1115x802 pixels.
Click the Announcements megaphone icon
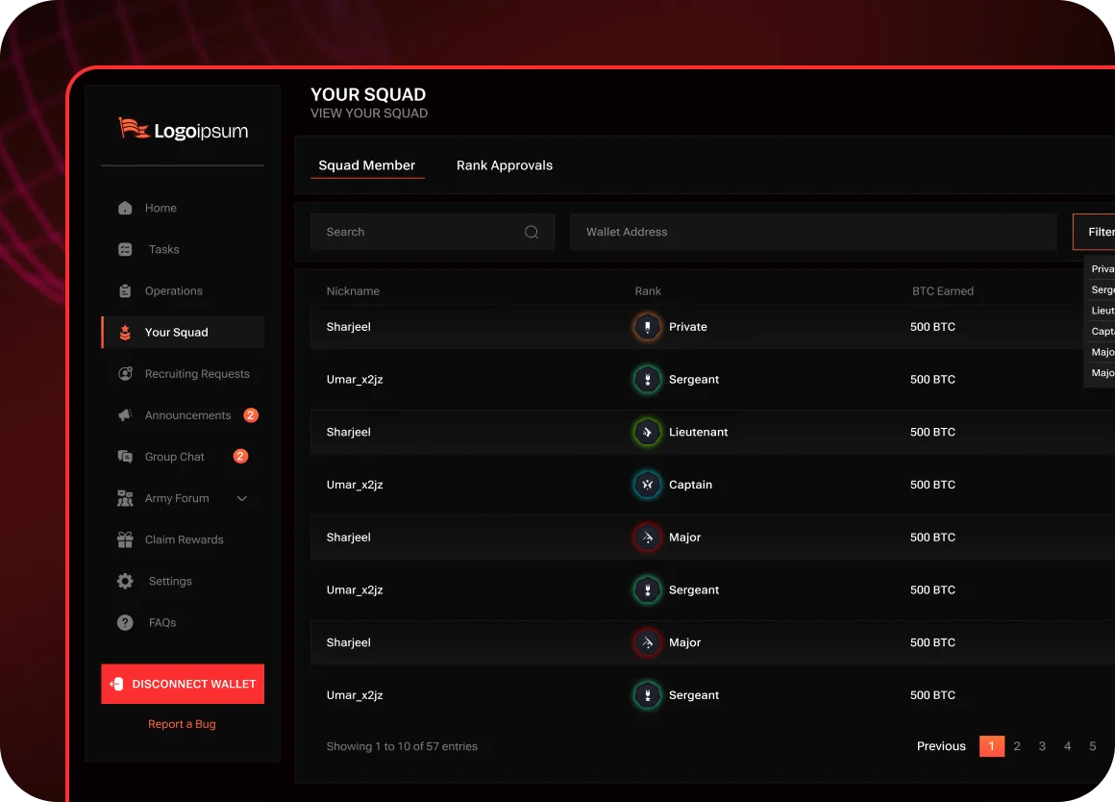[125, 415]
